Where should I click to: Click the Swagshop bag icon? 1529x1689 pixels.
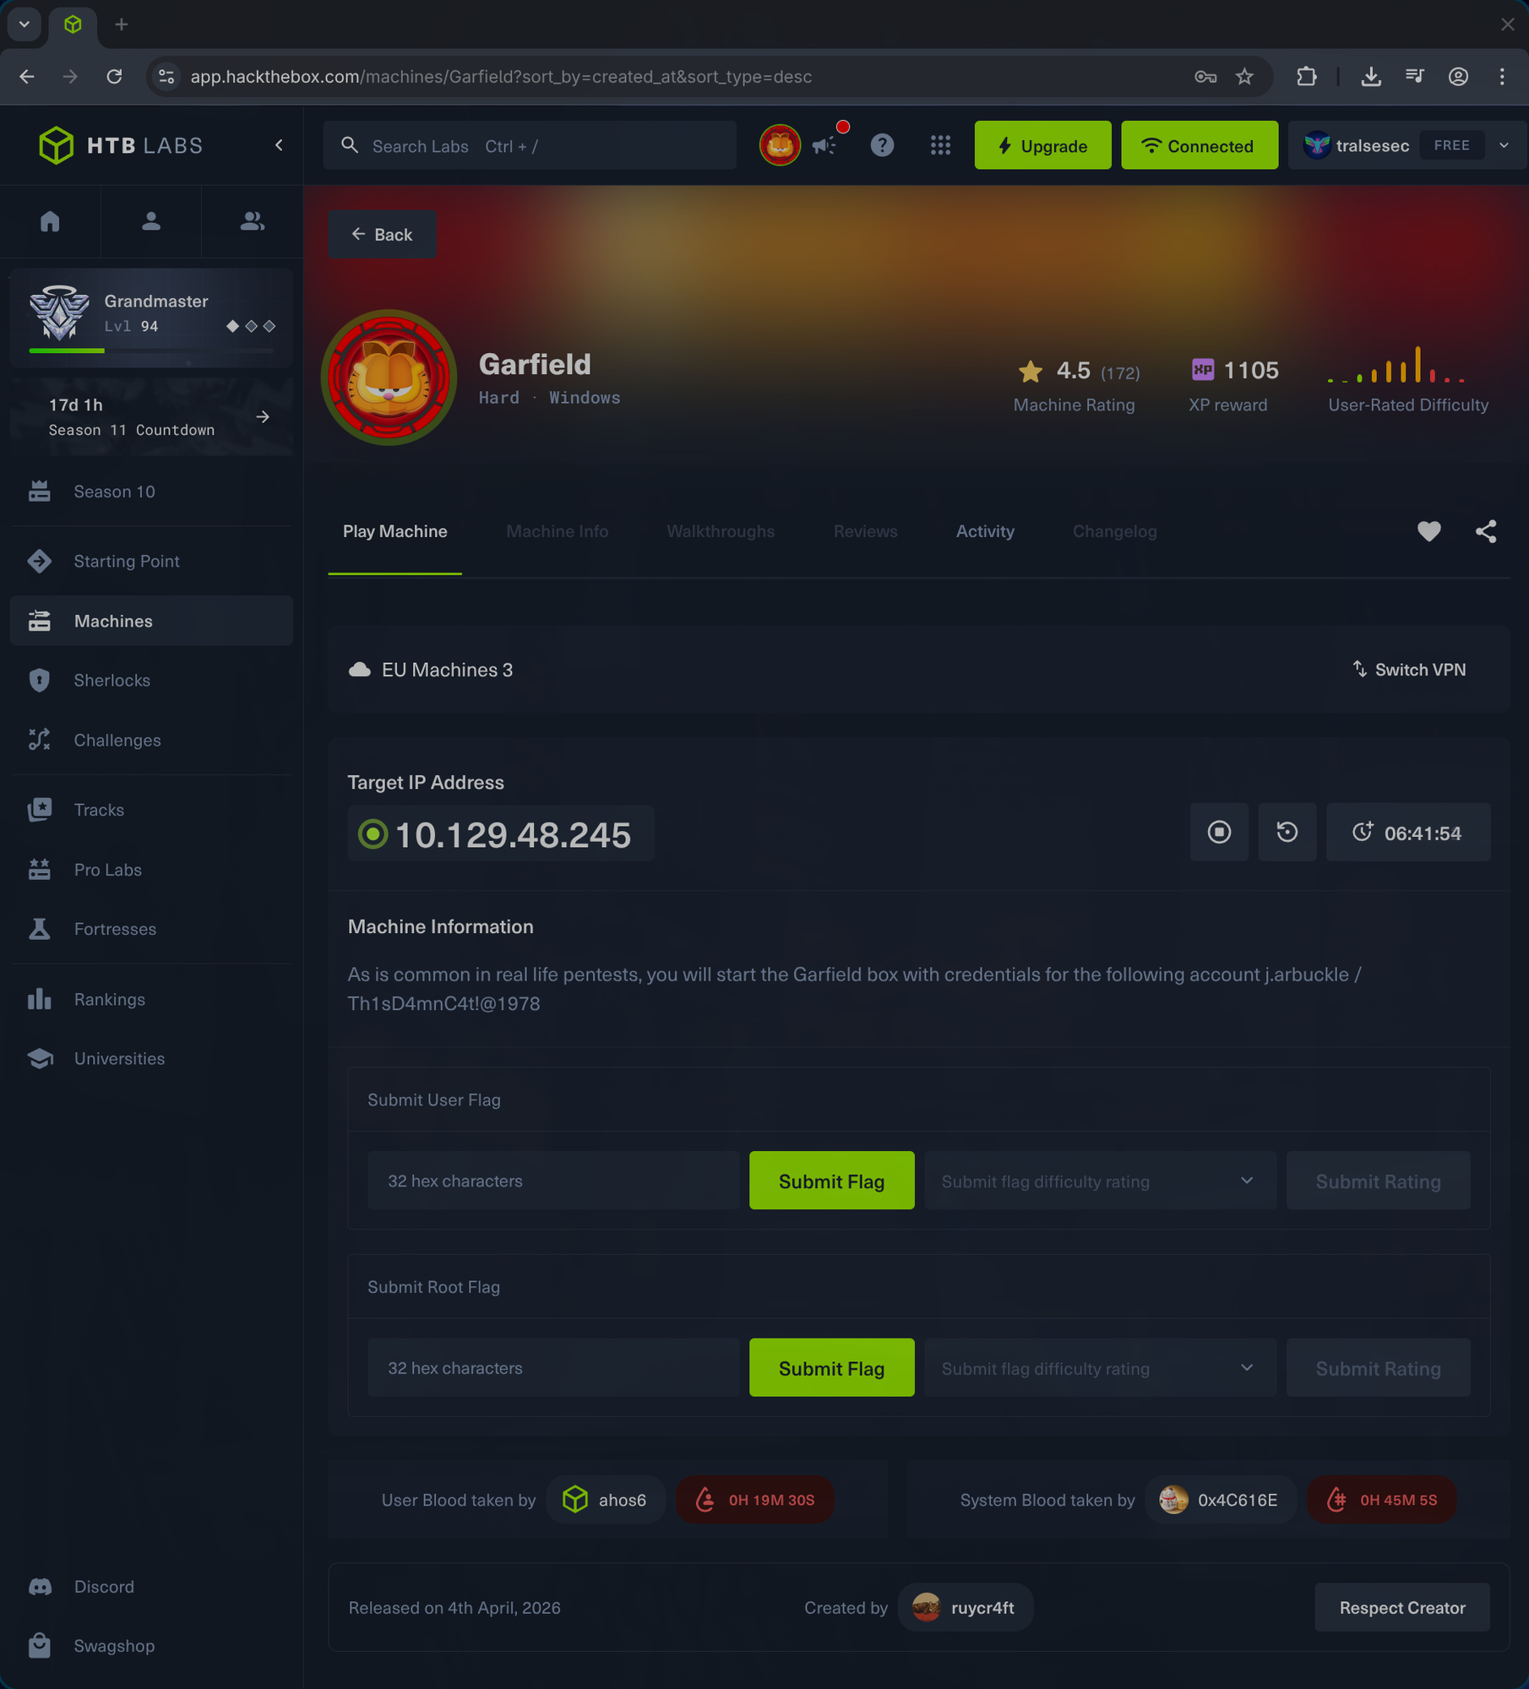click(40, 1646)
